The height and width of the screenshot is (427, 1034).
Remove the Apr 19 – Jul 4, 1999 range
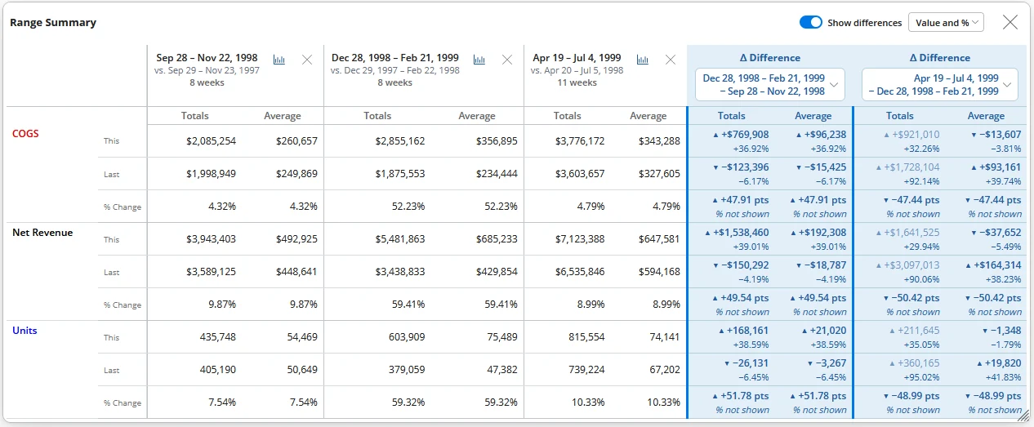tap(671, 60)
